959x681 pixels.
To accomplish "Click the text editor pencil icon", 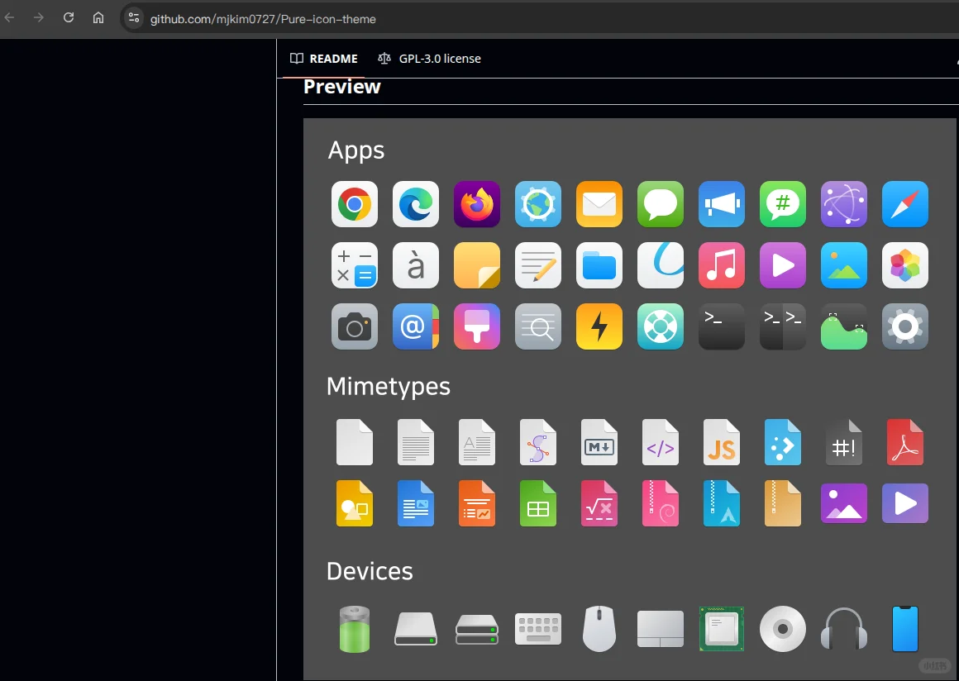I will 538,265.
